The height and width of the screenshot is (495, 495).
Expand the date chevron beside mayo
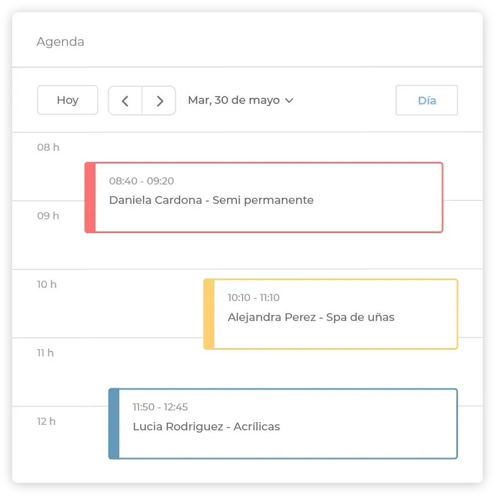(x=289, y=101)
